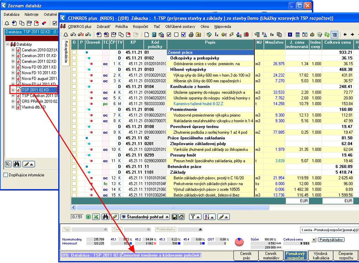This screenshot has height=263, width=359.
Task: Open the Nápoveda menu
Action: (x=222, y=27)
